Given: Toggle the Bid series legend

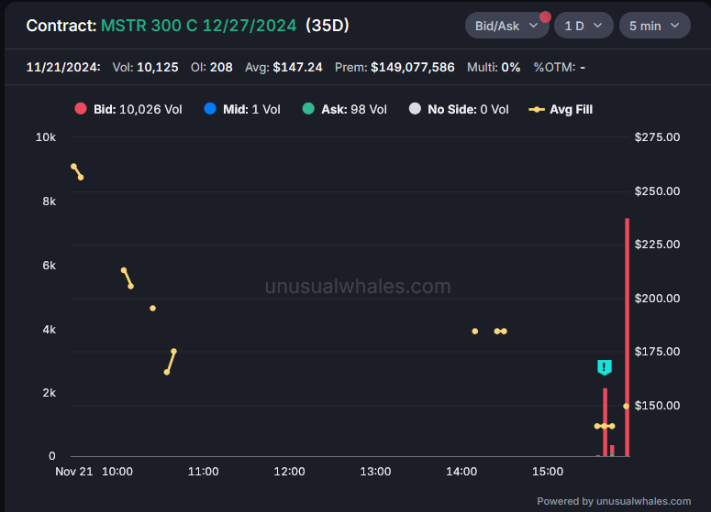Looking at the screenshot, I should [128, 109].
